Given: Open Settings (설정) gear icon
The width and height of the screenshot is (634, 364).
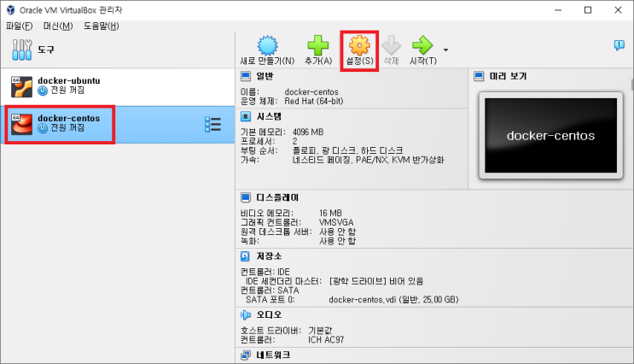Looking at the screenshot, I should click(359, 45).
